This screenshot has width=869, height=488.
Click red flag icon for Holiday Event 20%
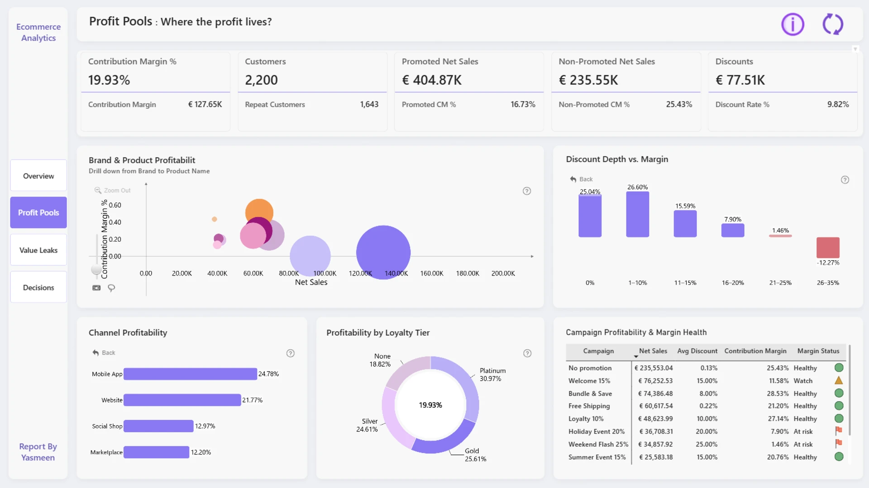(x=839, y=431)
